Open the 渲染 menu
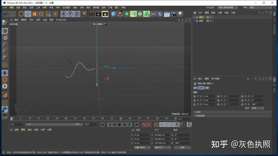 coord(103,8)
